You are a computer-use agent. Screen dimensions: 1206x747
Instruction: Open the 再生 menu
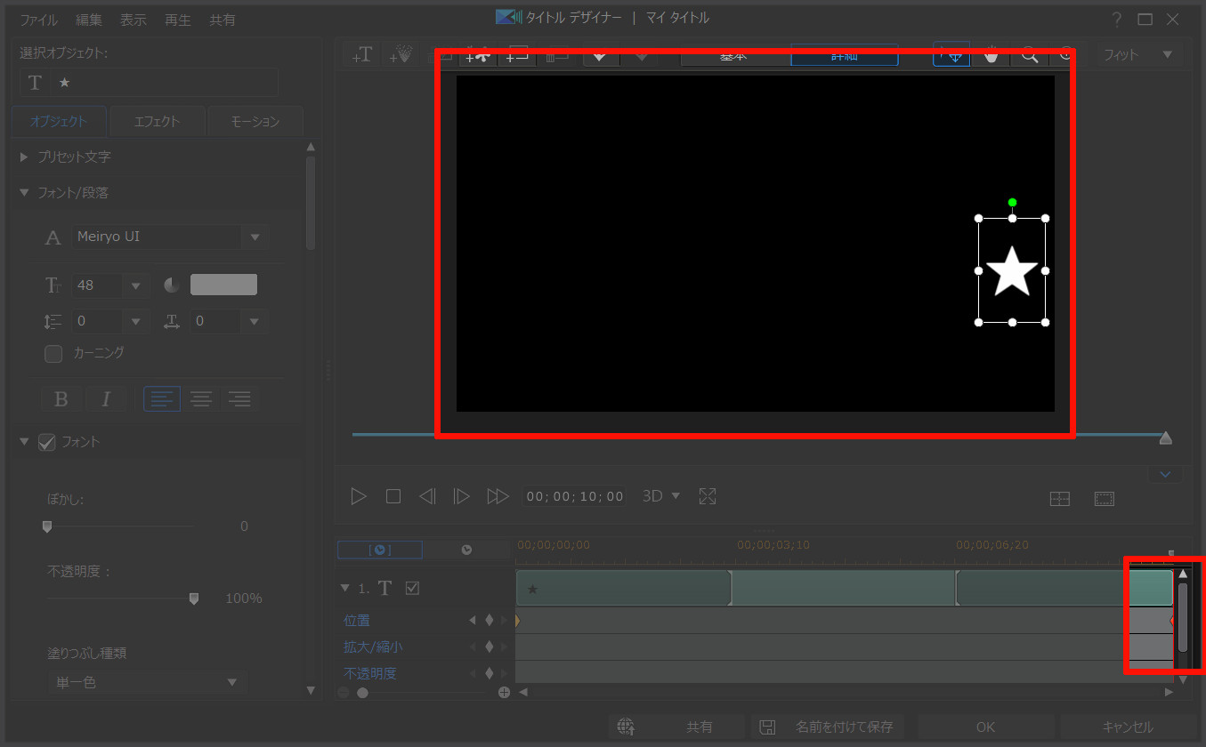[x=178, y=20]
